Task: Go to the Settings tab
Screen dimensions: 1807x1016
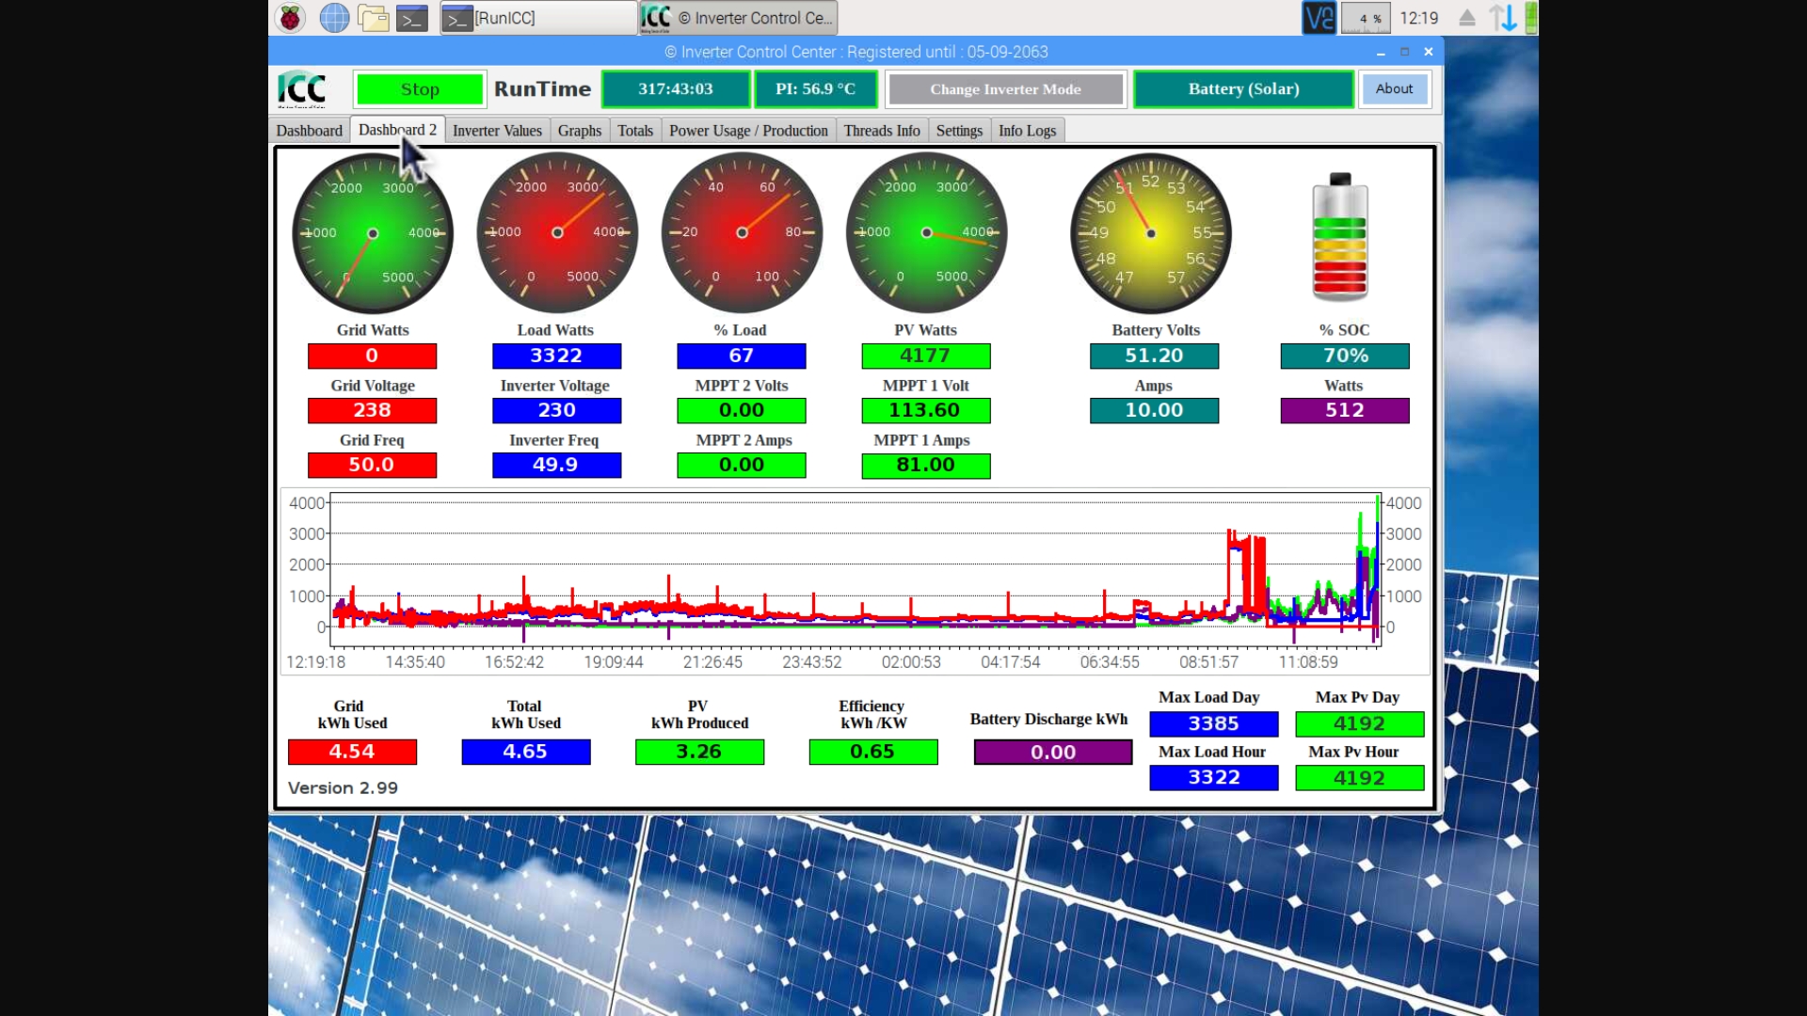Action: [958, 131]
